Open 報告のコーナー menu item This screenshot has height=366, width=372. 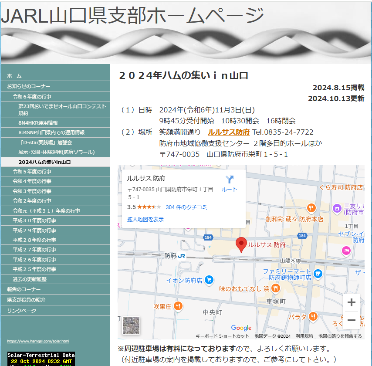tap(55, 289)
